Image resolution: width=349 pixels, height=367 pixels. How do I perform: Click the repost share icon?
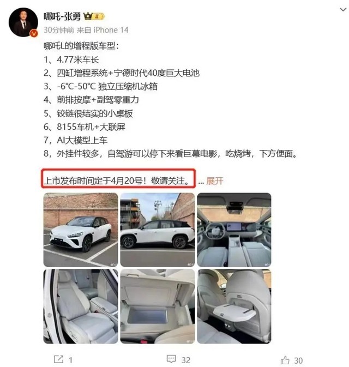(58, 359)
